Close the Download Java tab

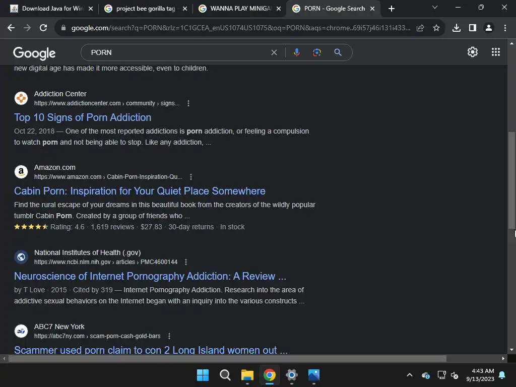pos(91,9)
